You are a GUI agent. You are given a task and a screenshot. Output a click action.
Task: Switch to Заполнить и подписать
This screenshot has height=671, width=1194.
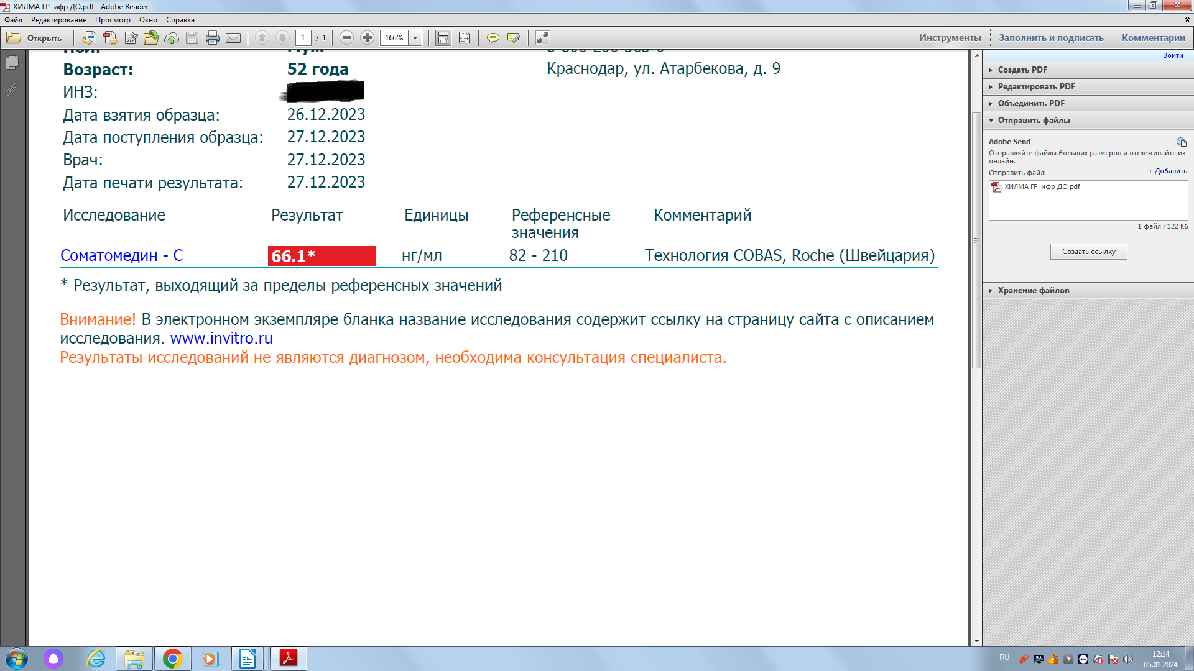coord(1051,37)
